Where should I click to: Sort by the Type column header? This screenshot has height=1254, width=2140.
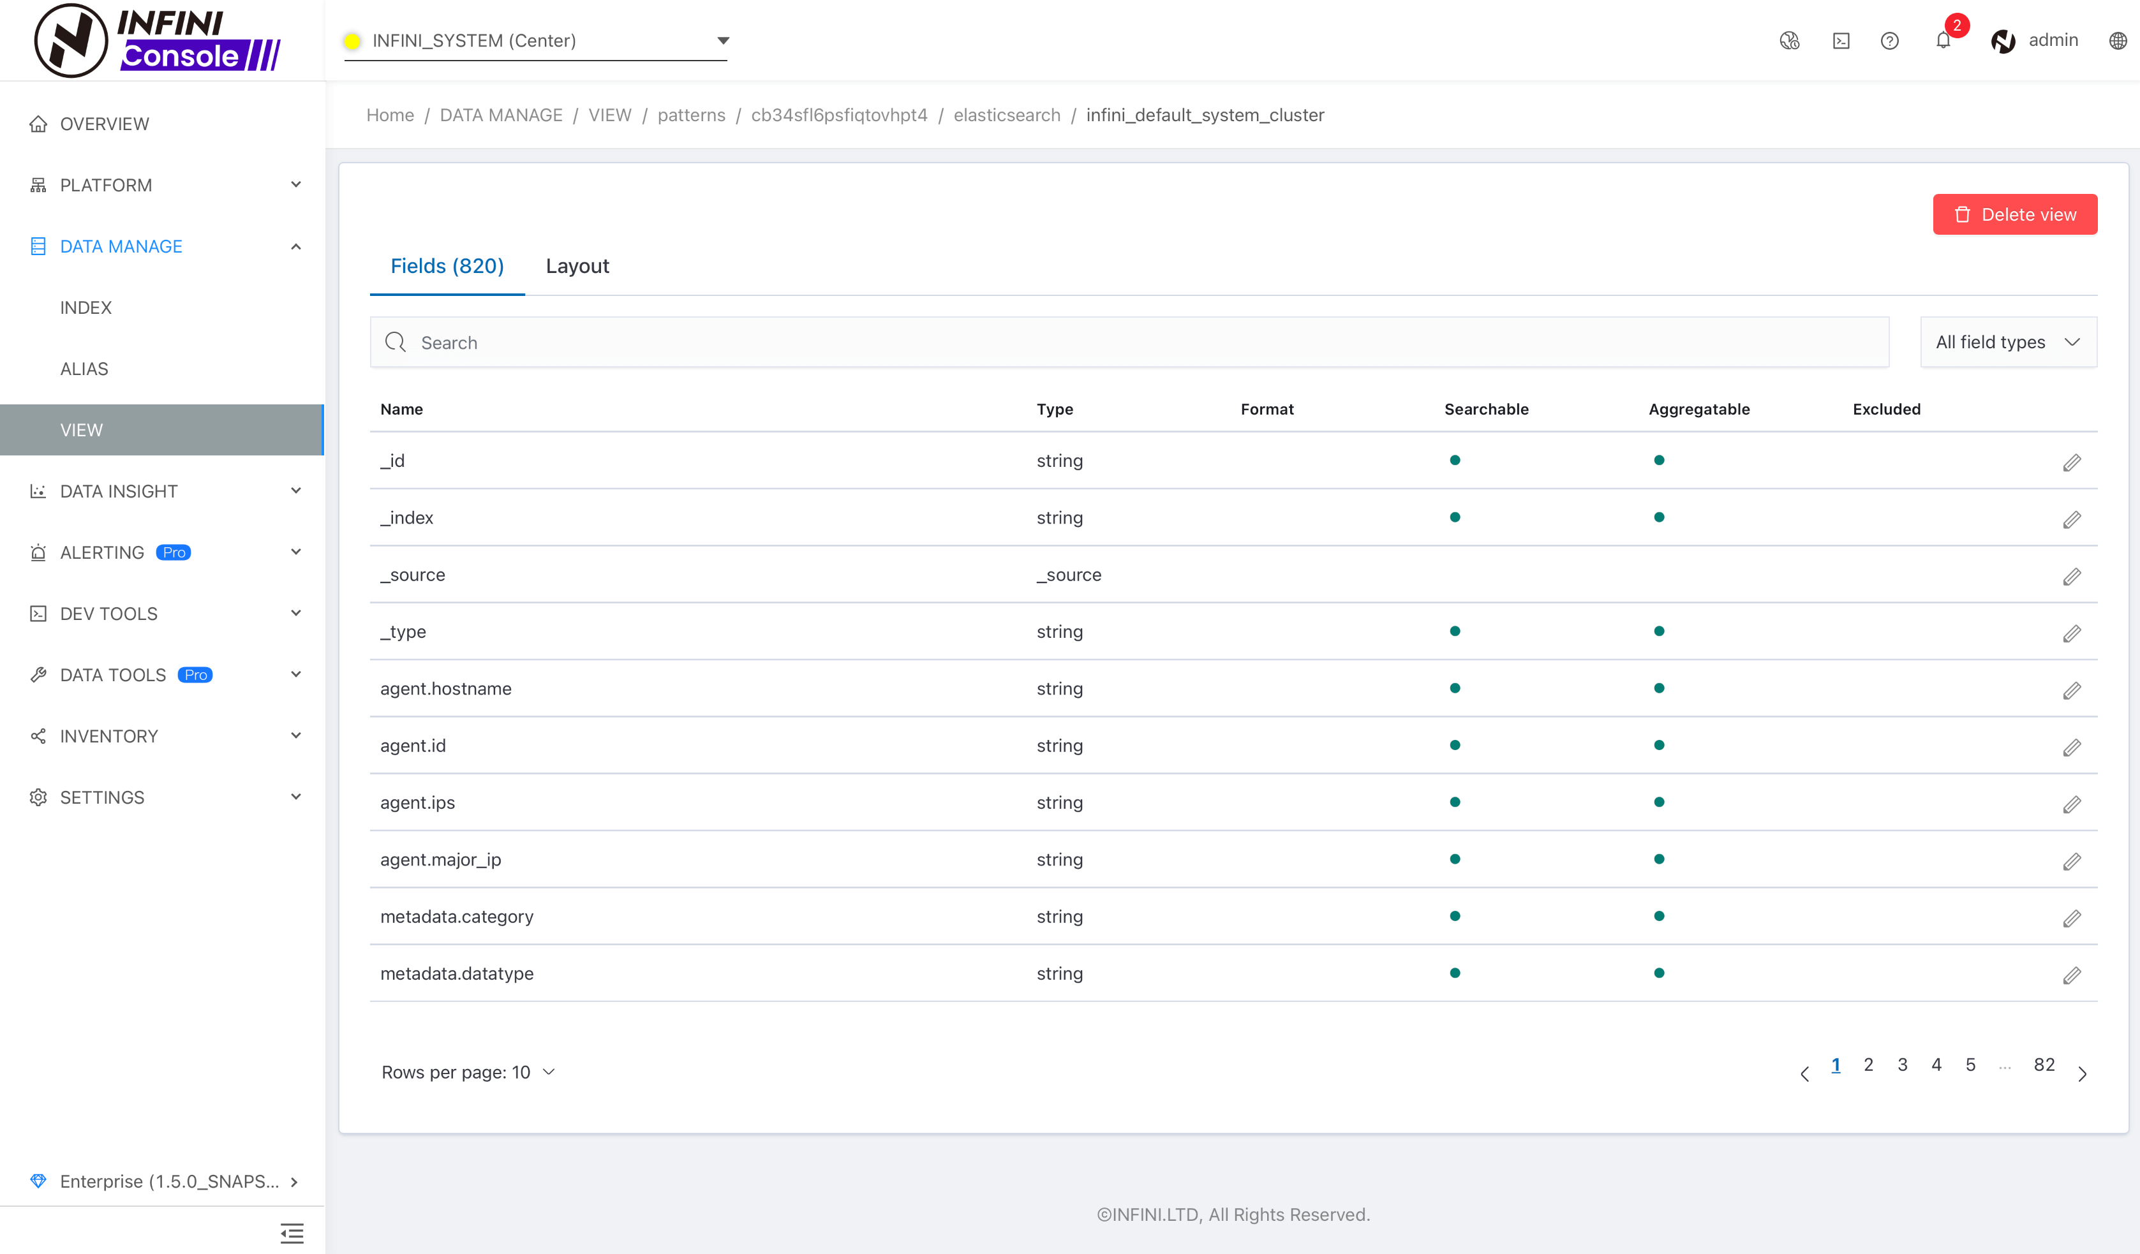[1055, 409]
